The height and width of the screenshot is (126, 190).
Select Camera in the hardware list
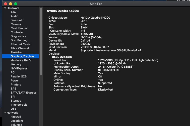16,24
